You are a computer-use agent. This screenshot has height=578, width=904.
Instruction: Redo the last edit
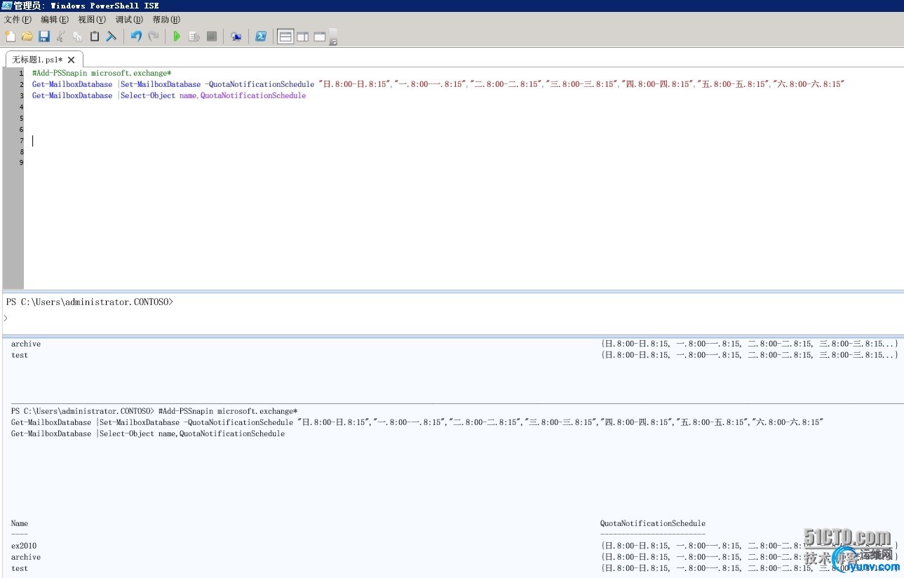tap(153, 36)
